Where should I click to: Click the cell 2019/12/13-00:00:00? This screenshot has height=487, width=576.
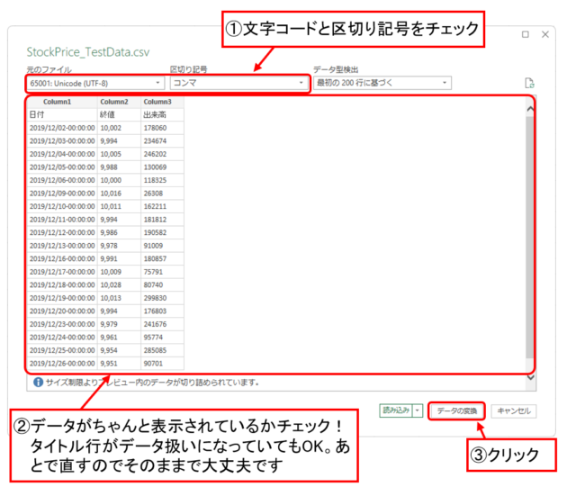coord(62,246)
